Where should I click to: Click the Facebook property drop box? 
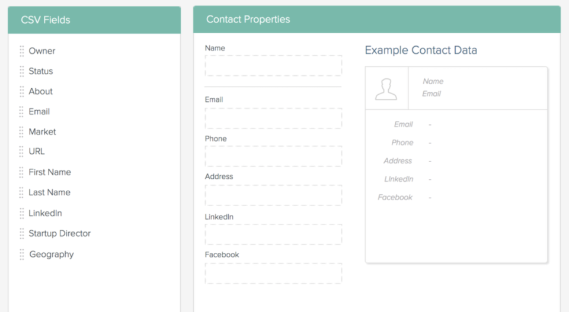pos(273,274)
